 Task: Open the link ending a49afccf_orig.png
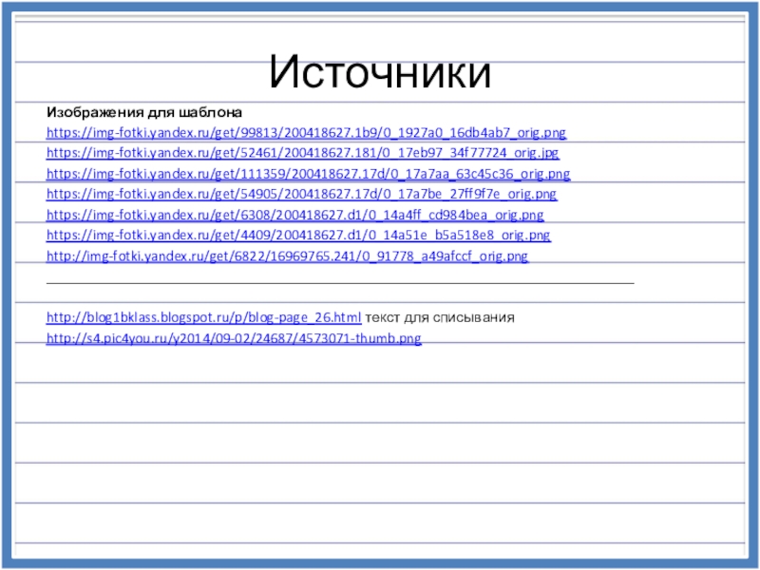287,256
